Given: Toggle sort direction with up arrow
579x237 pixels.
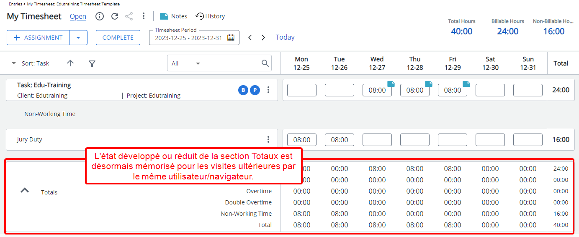Looking at the screenshot, I should click(70, 63).
